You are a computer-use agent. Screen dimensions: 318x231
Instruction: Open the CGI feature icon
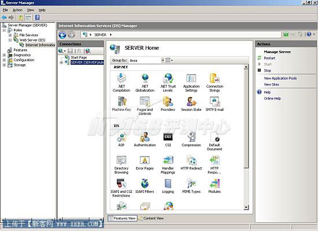pyautogui.click(x=168, y=139)
